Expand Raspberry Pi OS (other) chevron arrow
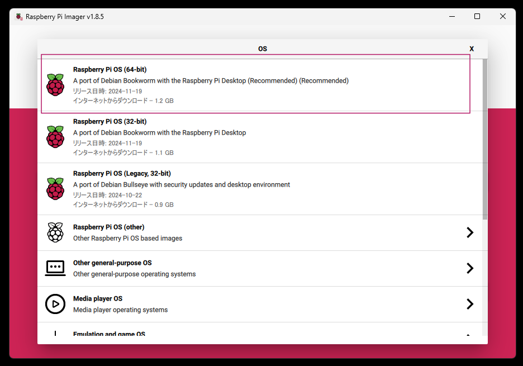 coord(470,232)
